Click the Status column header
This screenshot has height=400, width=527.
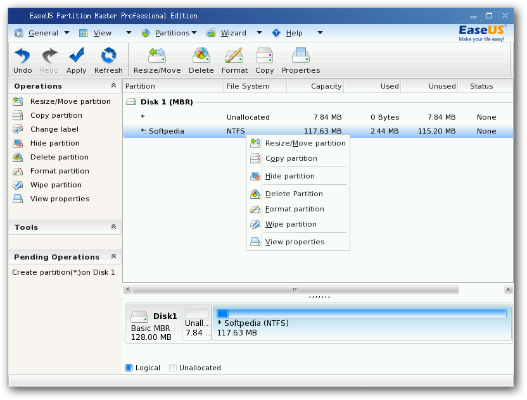[486, 86]
